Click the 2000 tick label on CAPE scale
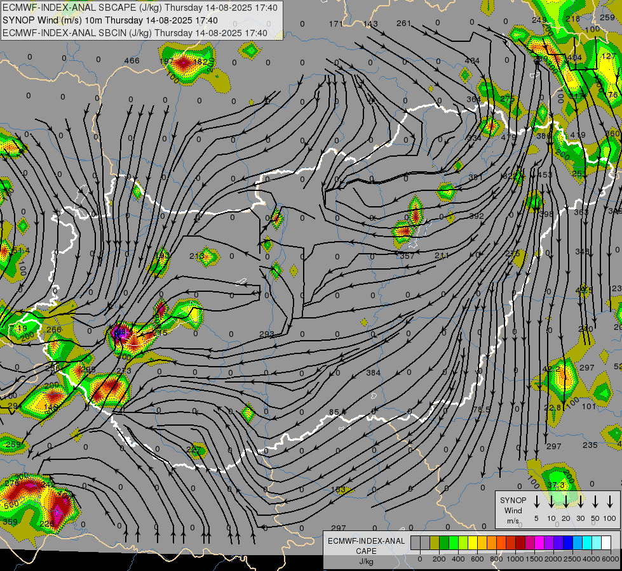622x571 pixels. coord(553,559)
